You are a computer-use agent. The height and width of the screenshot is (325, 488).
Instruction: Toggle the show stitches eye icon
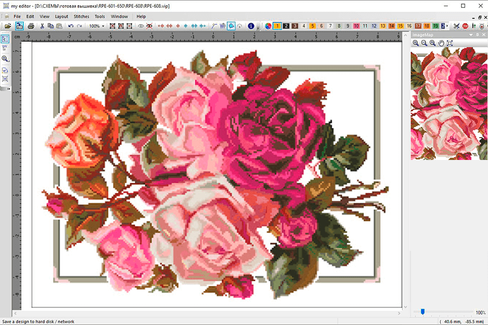tap(140, 26)
